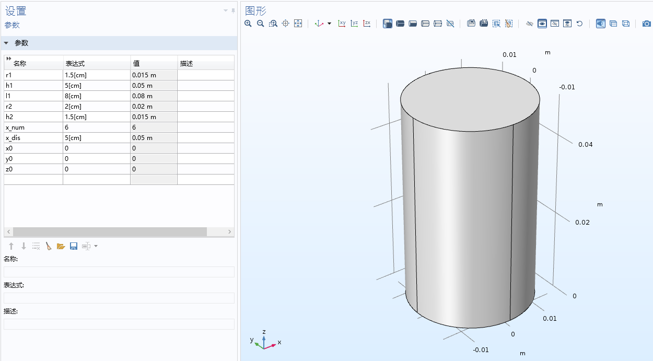Zoom out of the graphics view

click(x=261, y=24)
